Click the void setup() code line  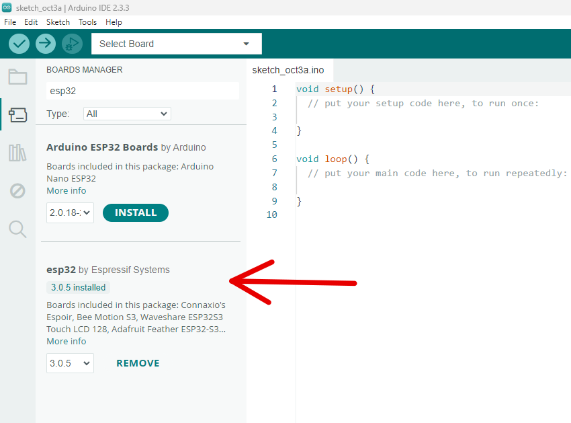pos(335,89)
